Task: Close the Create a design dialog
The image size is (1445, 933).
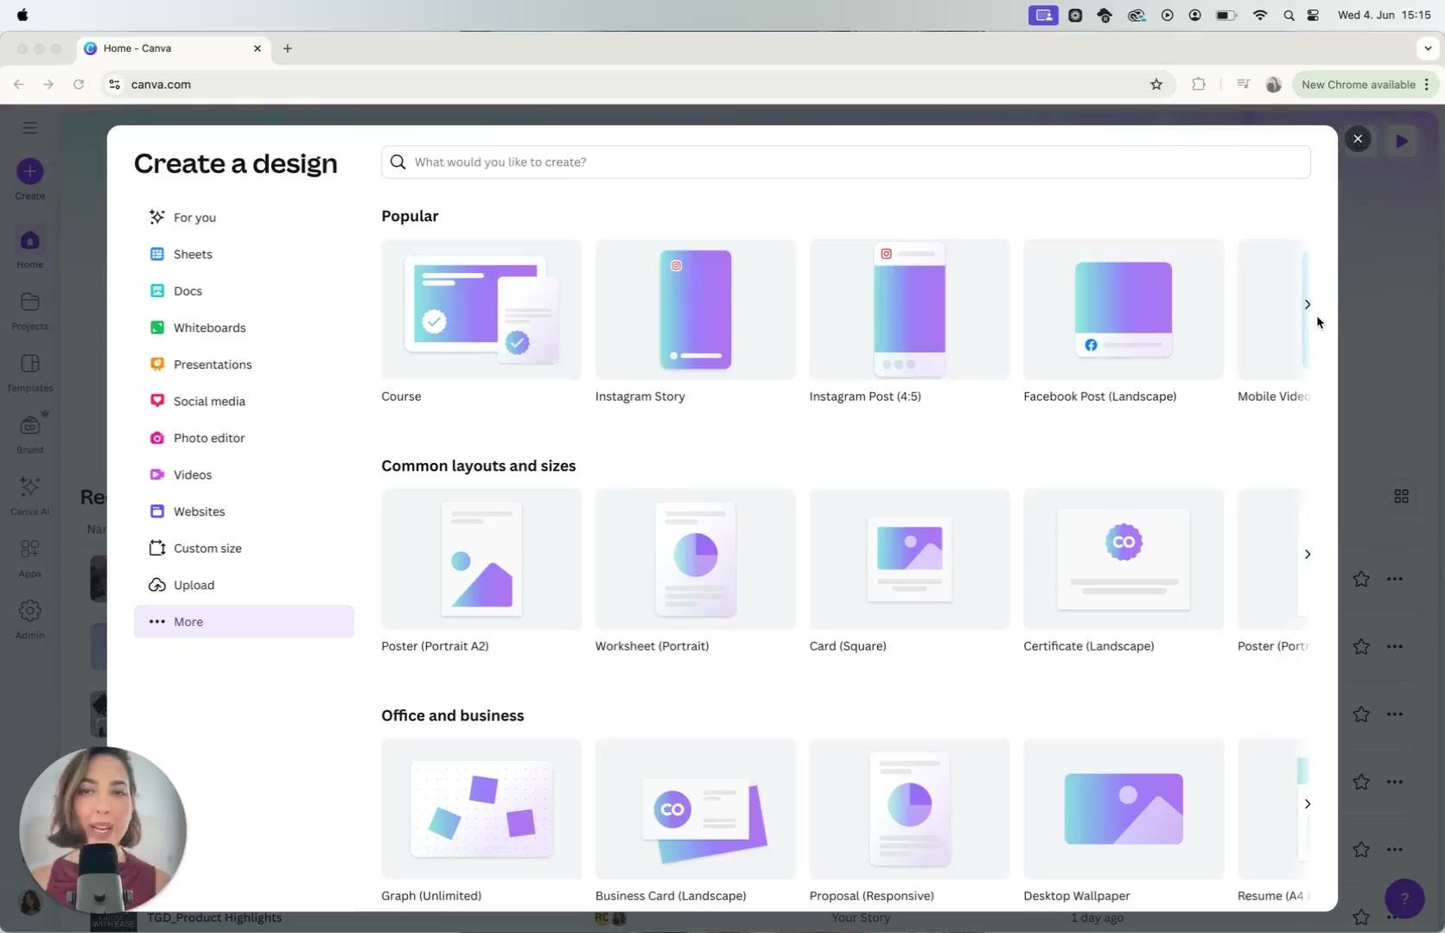Action: coord(1358,138)
